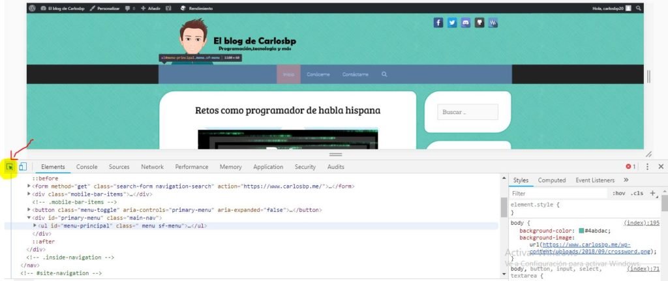668x281 pixels.
Task: Open the Network tab
Action: coord(152,167)
